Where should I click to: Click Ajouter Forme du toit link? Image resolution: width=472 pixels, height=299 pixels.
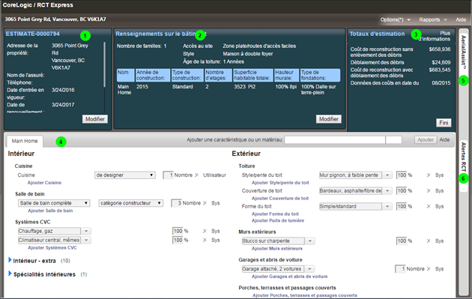coord(275,214)
